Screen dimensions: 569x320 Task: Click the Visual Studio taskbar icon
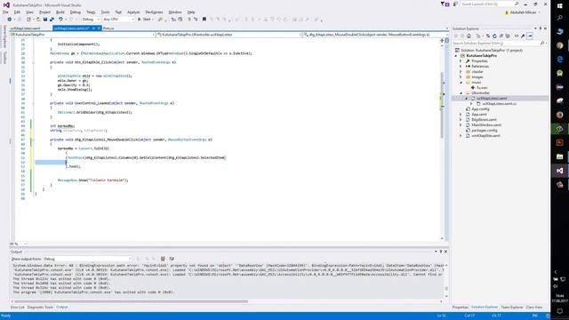pos(559,171)
